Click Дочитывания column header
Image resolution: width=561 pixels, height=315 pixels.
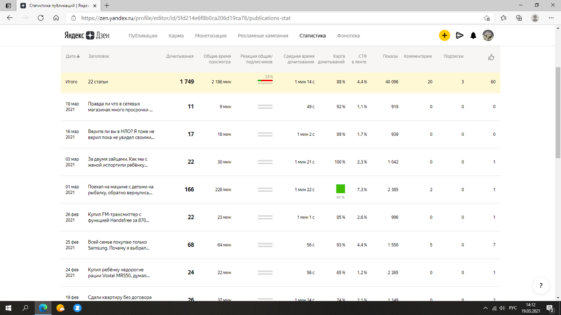click(180, 56)
